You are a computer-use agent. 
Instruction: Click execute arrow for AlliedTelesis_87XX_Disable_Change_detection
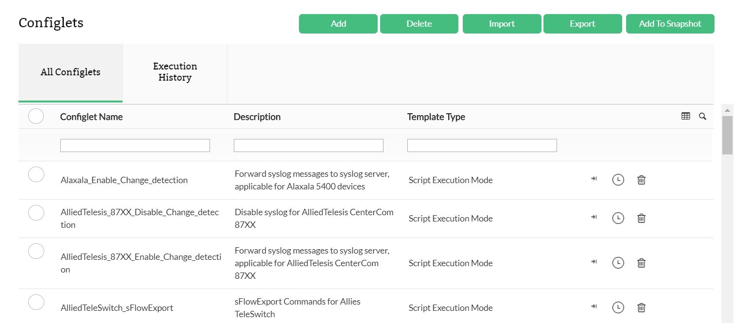tap(594, 218)
